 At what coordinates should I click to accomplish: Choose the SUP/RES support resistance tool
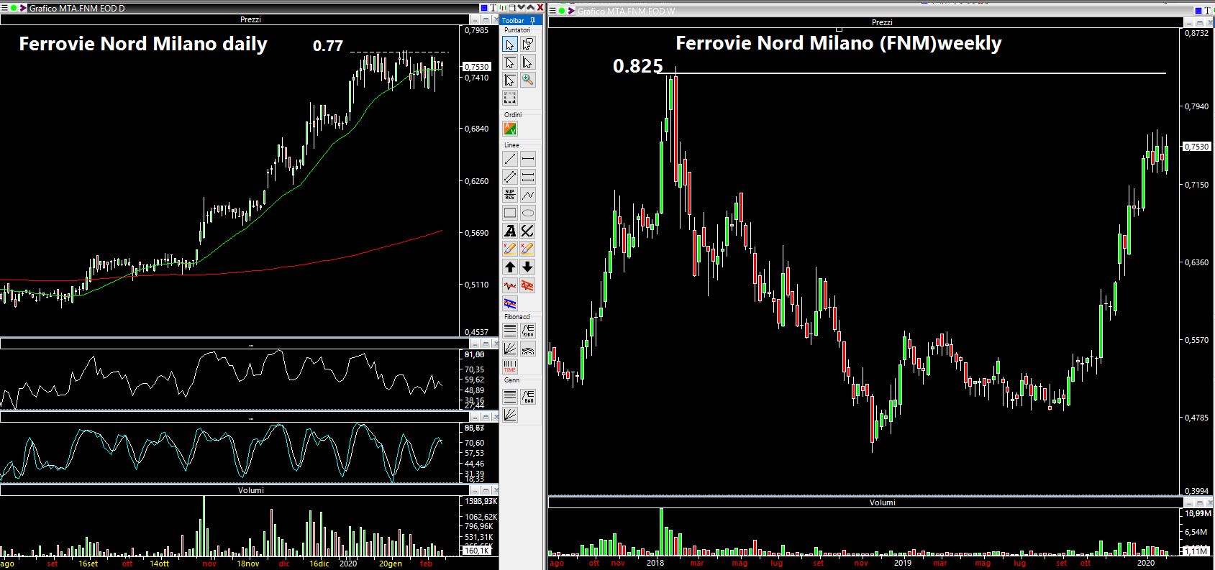coord(510,195)
